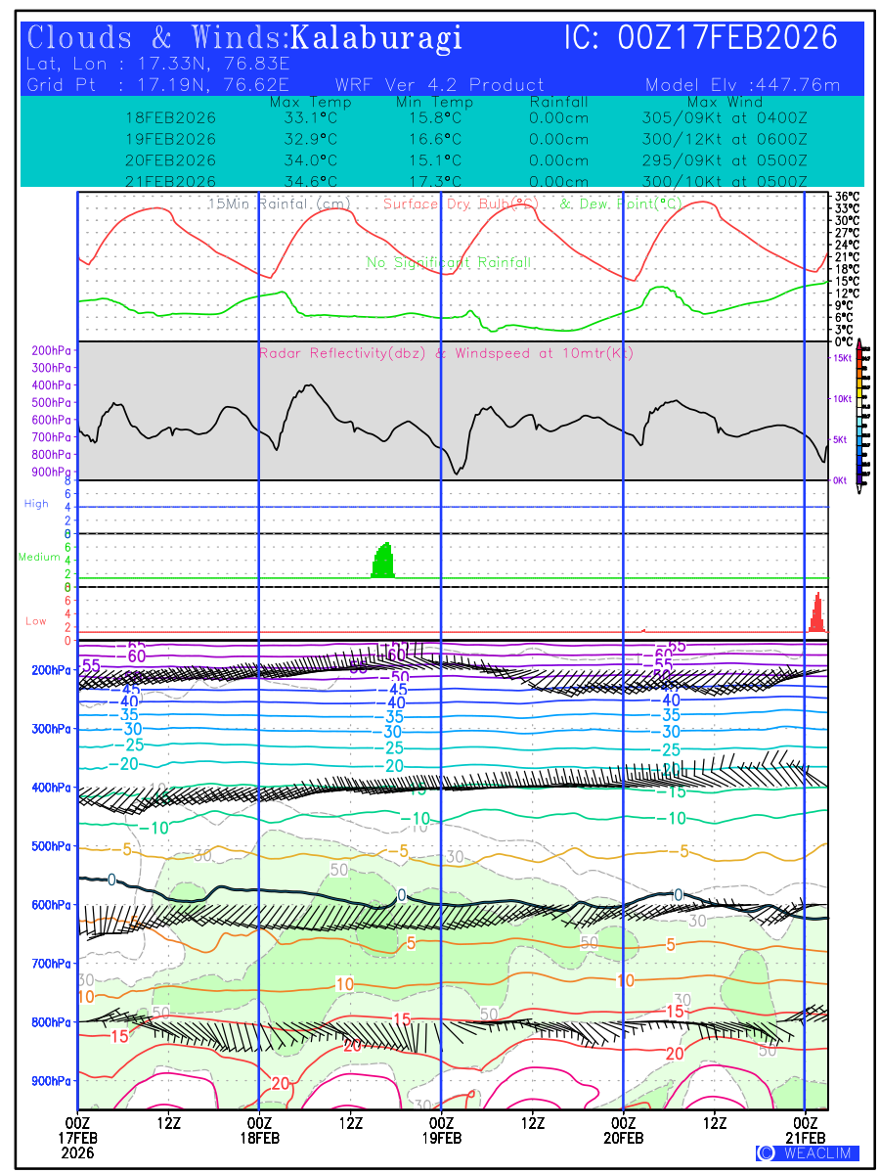The image size is (880, 1174).
Task: Click the 'Model Elv :447.76m' text
Action: pos(743,85)
